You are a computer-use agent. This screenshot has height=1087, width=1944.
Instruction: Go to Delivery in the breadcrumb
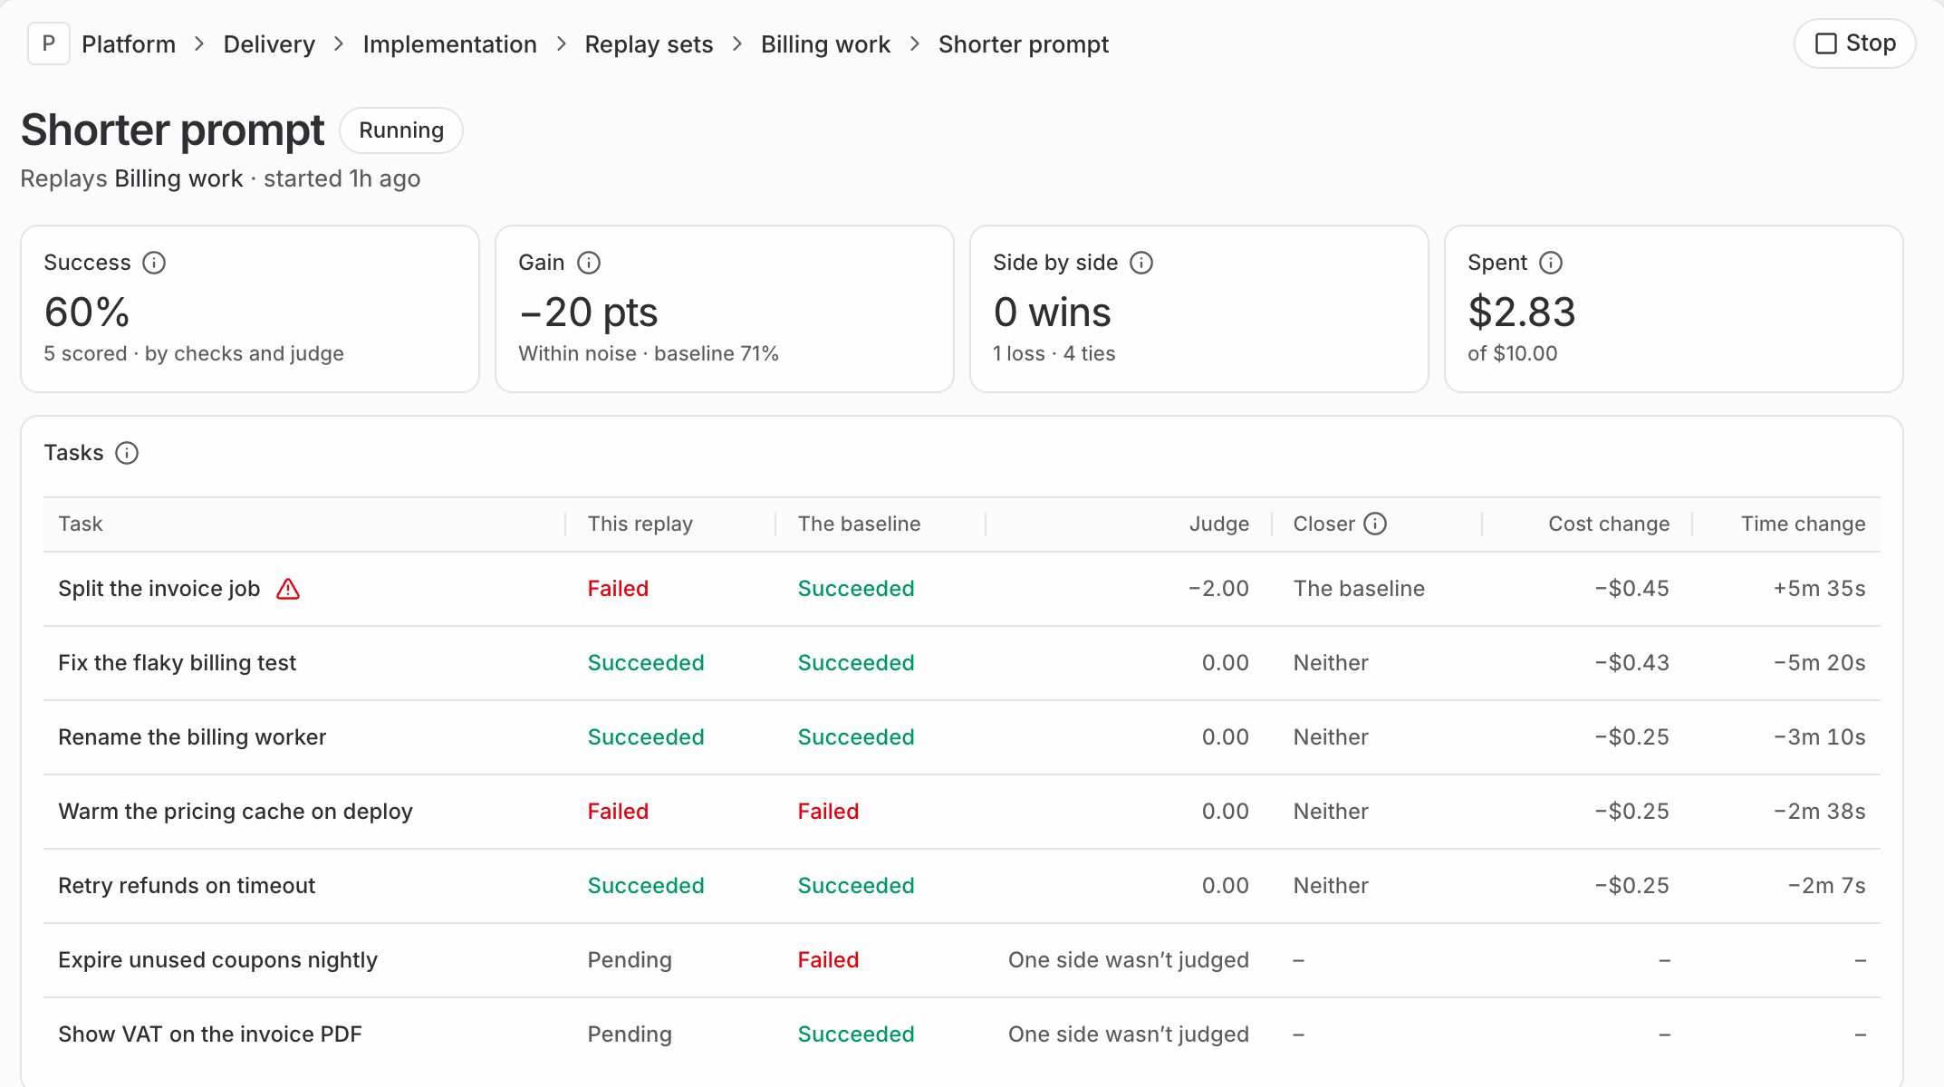tap(269, 44)
